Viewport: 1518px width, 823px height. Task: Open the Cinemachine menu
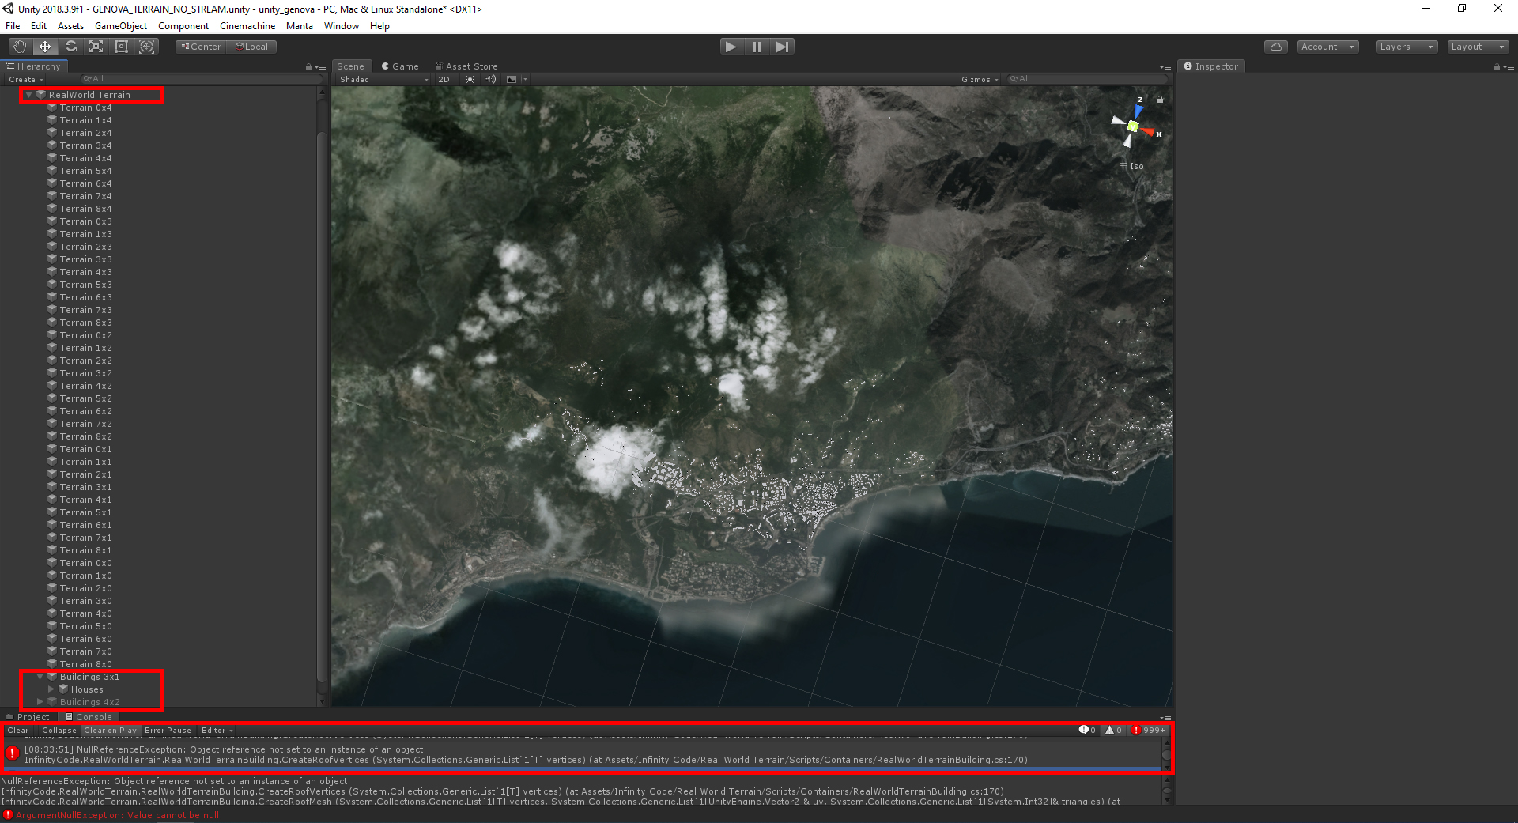(247, 26)
